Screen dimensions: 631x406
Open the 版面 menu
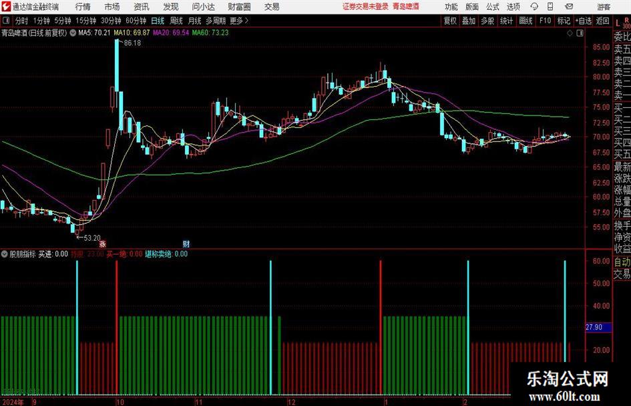tap(471, 7)
